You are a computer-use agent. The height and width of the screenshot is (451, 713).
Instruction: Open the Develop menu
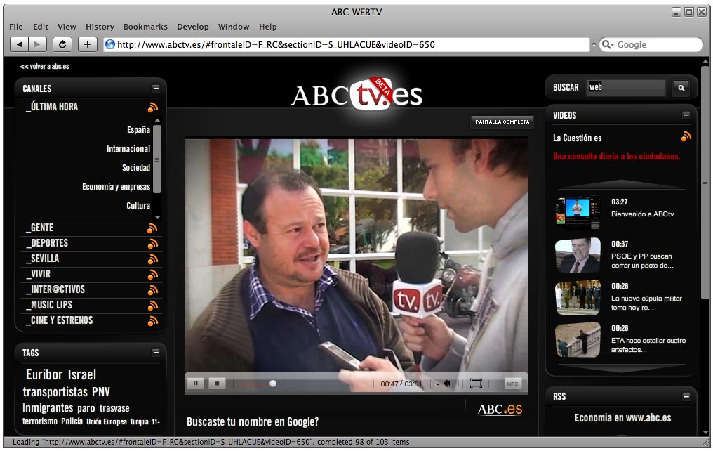coord(193,27)
